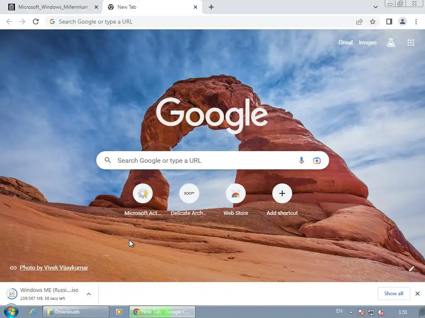
Task: Launch Internet Explorer from taskbar
Action: coord(33,312)
